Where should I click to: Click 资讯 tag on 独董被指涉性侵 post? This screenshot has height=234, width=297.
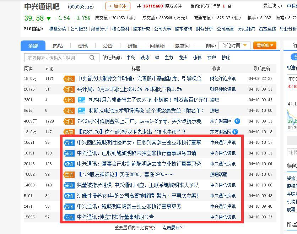click(x=69, y=185)
